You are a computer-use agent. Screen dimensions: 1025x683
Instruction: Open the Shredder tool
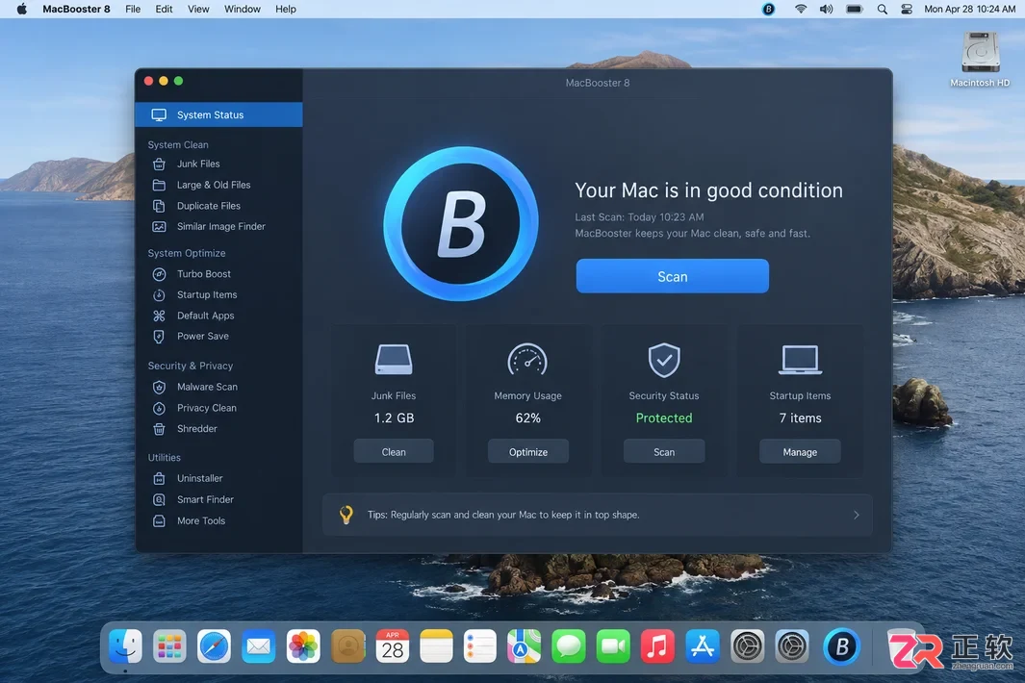[x=196, y=429]
